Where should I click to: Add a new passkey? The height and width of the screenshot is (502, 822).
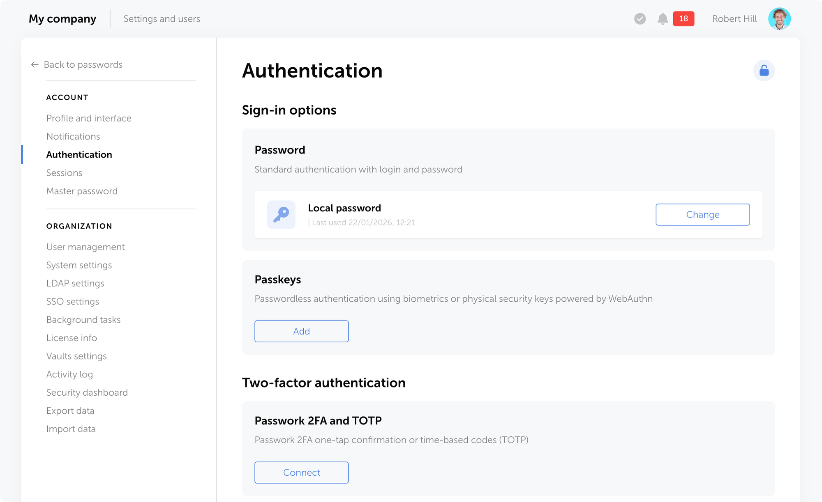pyautogui.click(x=301, y=331)
